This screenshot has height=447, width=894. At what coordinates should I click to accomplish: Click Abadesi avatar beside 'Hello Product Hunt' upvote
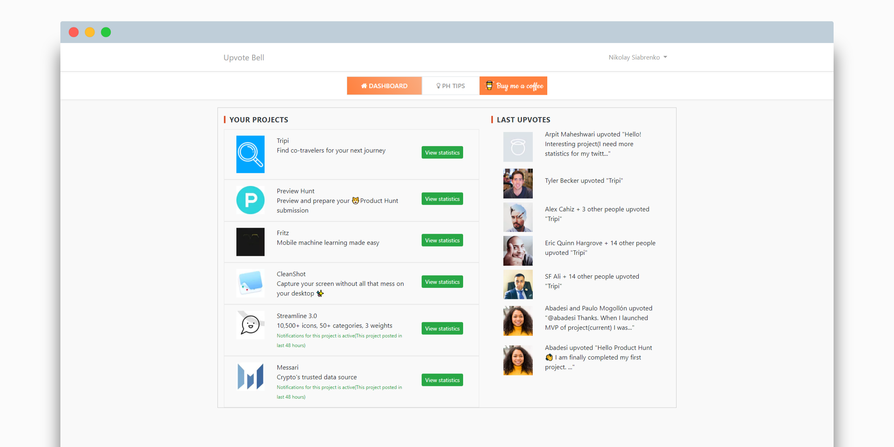(x=518, y=360)
